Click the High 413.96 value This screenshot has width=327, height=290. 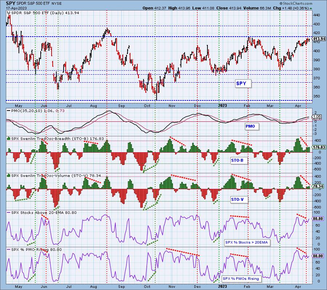click(179, 8)
